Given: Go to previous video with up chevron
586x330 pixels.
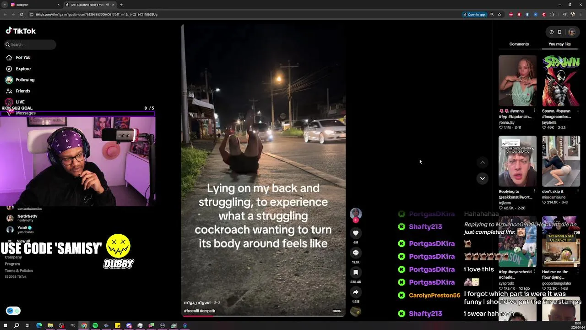Looking at the screenshot, I should 483,163.
